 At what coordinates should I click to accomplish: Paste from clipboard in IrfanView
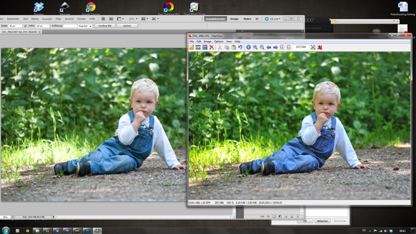234,47
